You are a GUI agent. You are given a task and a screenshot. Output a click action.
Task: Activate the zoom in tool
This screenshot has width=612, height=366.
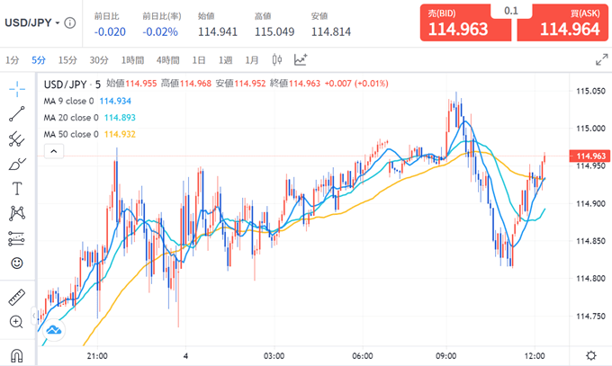pos(16,322)
